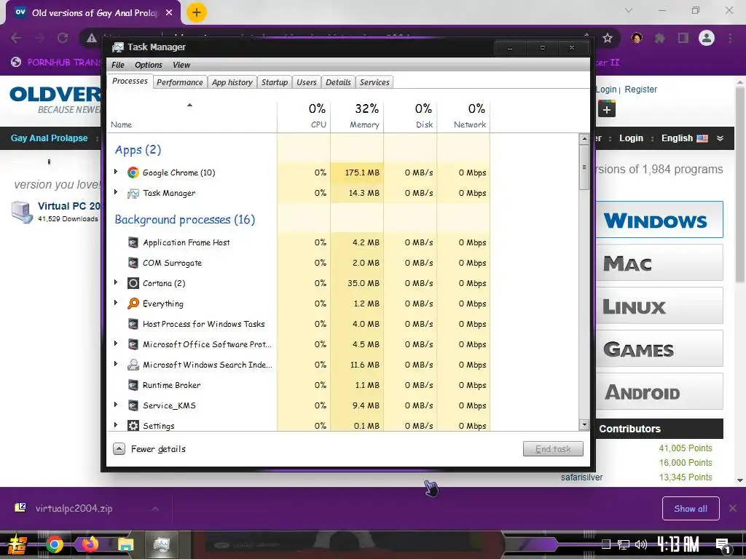Screen dimensions: 746x559
Task: Click the Task Manager title bar icon
Action: coord(117,47)
